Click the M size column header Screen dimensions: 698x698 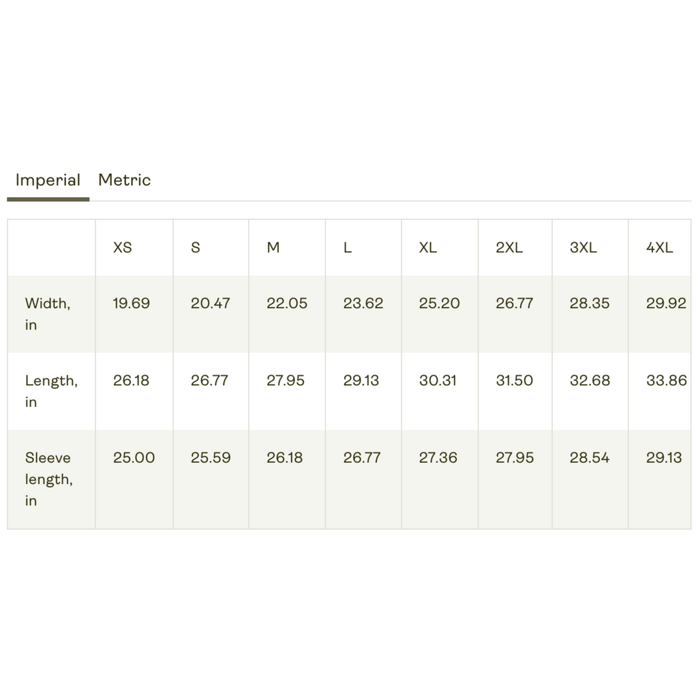coord(273,247)
